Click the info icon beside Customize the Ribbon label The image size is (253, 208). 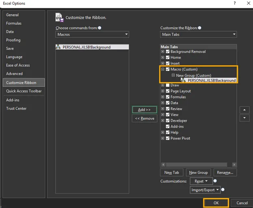199,28
